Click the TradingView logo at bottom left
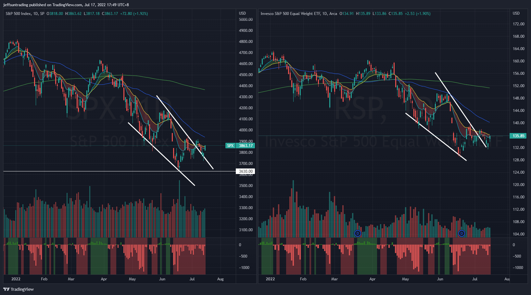Image resolution: width=531 pixels, height=295 pixels. [x=19, y=289]
